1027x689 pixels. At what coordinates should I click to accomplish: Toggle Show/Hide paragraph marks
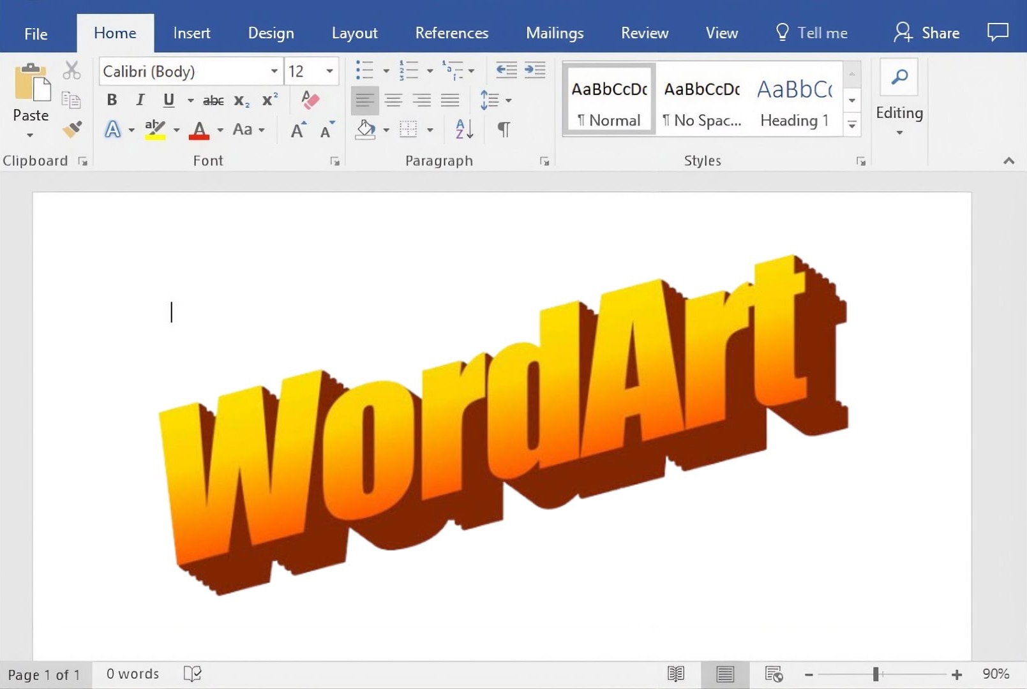(x=504, y=130)
